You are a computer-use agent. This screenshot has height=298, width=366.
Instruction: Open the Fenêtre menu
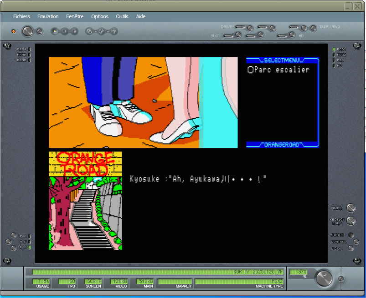75,16
